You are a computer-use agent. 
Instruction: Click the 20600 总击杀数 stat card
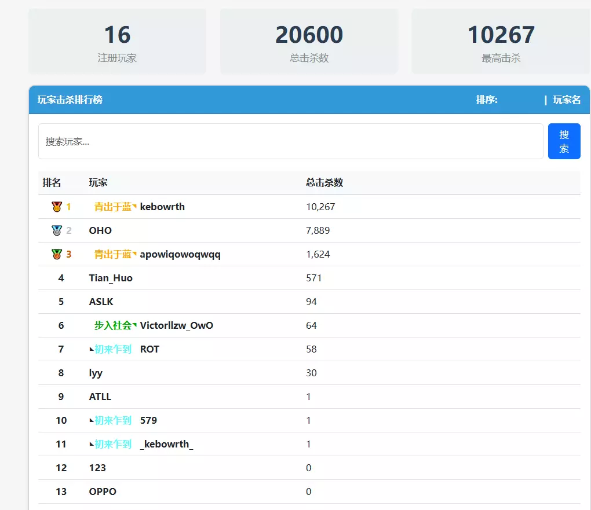(309, 42)
